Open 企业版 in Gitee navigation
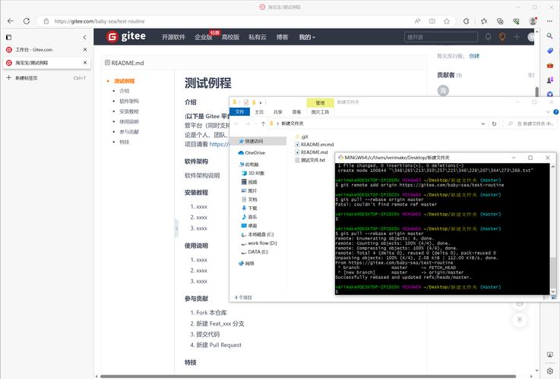 click(203, 37)
